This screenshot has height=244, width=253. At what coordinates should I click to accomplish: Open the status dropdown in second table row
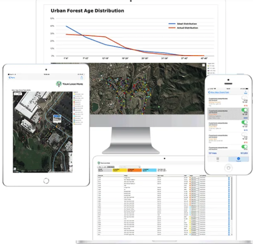(195, 180)
